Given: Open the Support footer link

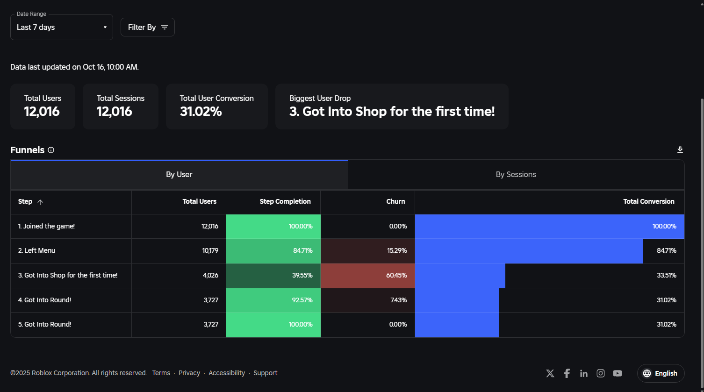Looking at the screenshot, I should click(266, 373).
